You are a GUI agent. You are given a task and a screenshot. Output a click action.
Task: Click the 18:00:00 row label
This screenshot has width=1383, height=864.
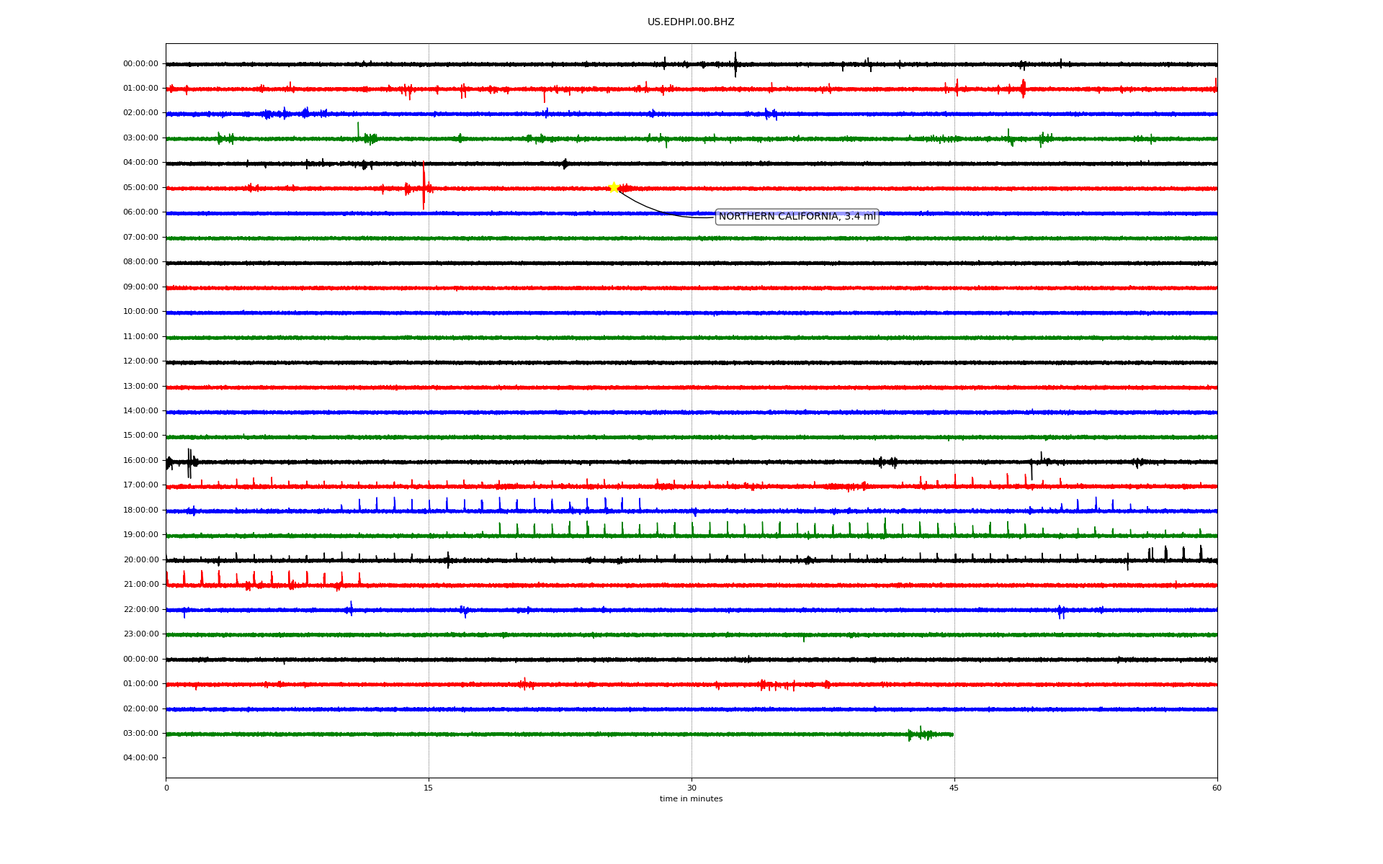pyautogui.click(x=140, y=510)
